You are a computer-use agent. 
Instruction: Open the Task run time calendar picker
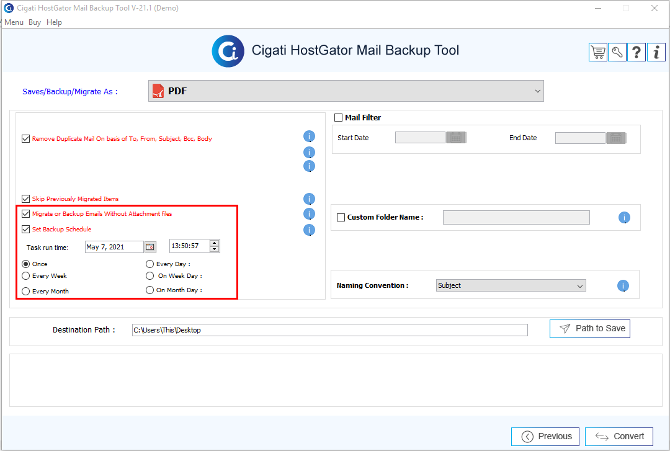pyautogui.click(x=150, y=247)
